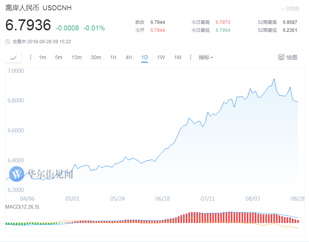309x242 pixels.
Task: Click the 08/03 date axis label
Action: point(253,198)
